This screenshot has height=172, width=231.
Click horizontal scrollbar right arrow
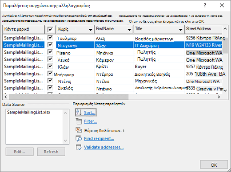point(219,97)
